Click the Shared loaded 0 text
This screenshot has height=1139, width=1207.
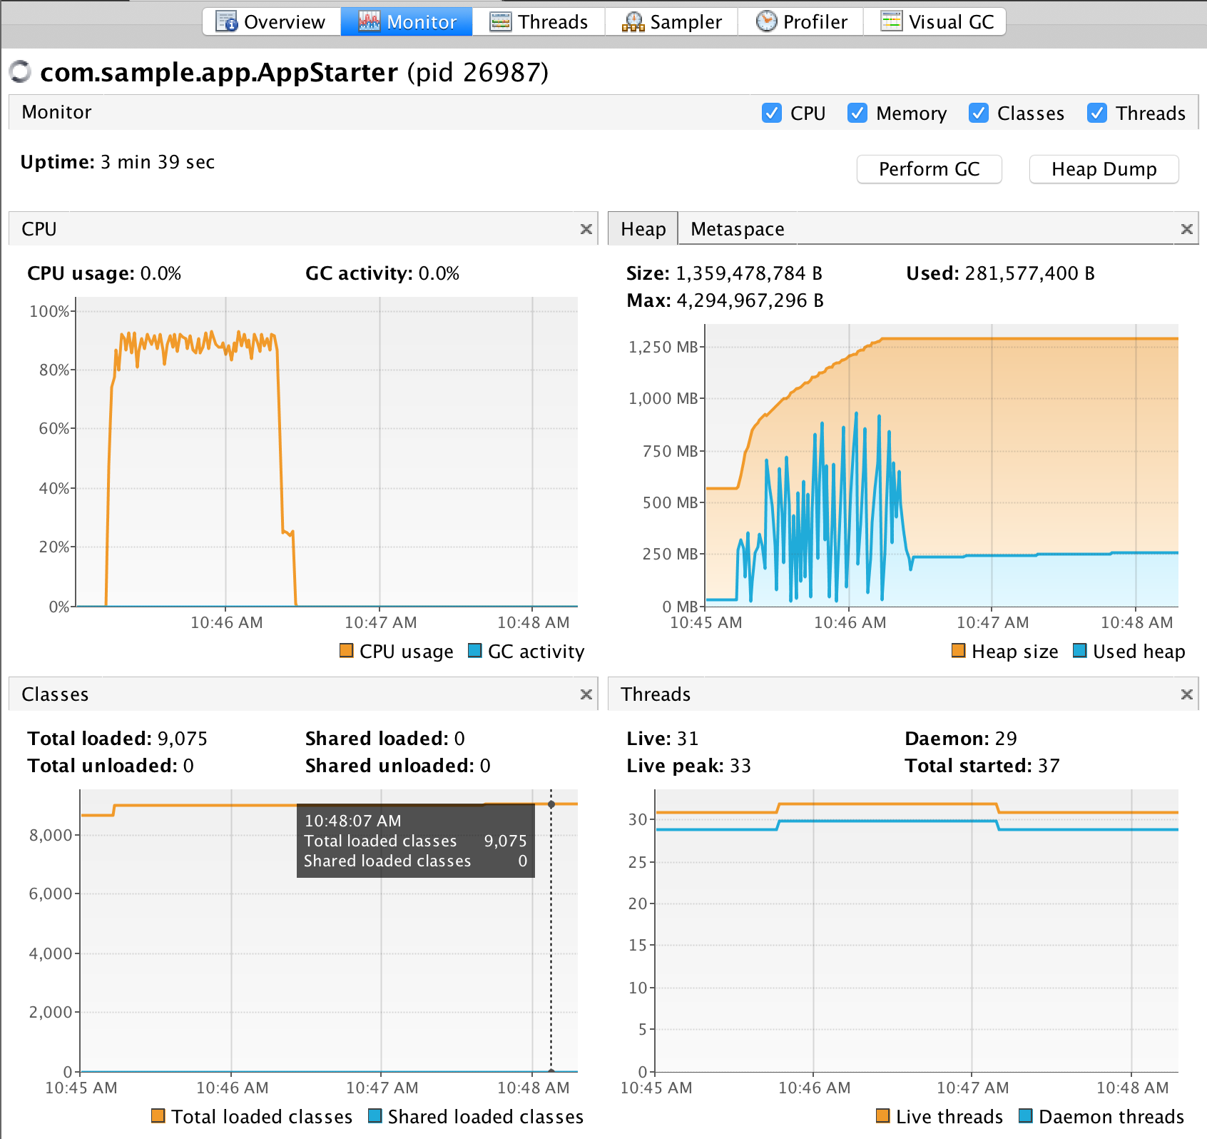coord(385,739)
